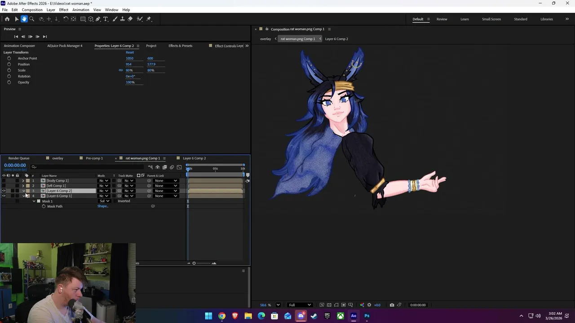
Task: Toggle Rotation stopwatch keyframing
Action: tap(9, 76)
